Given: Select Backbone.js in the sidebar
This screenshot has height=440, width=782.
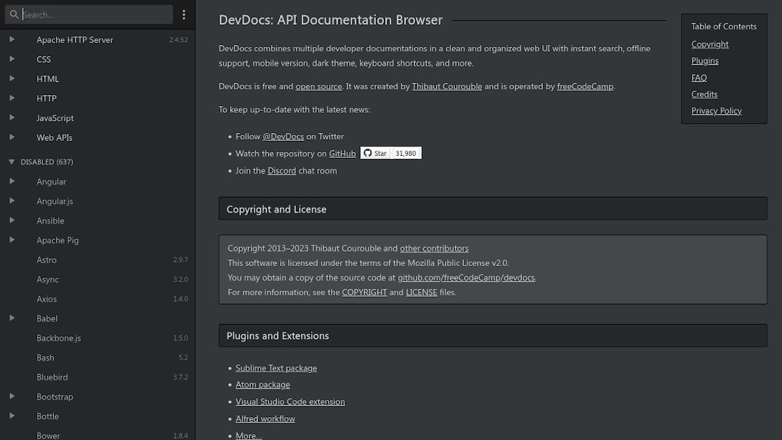Looking at the screenshot, I should [x=97, y=338].
